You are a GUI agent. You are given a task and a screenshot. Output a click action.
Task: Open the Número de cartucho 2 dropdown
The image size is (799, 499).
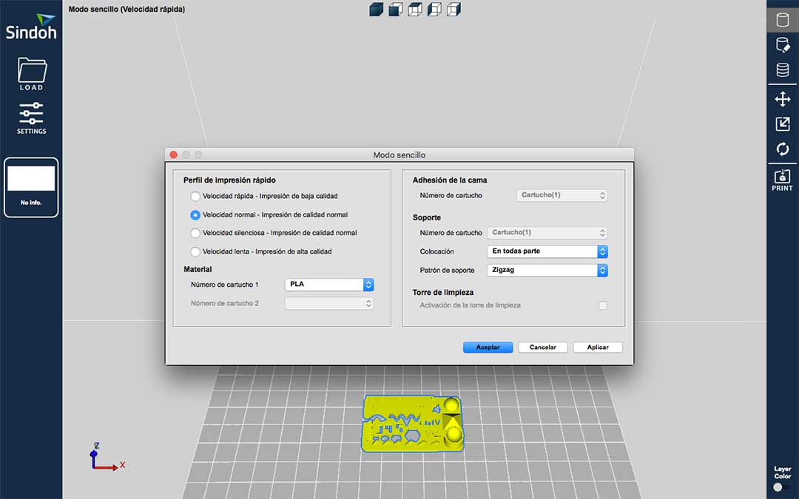pyautogui.click(x=329, y=304)
